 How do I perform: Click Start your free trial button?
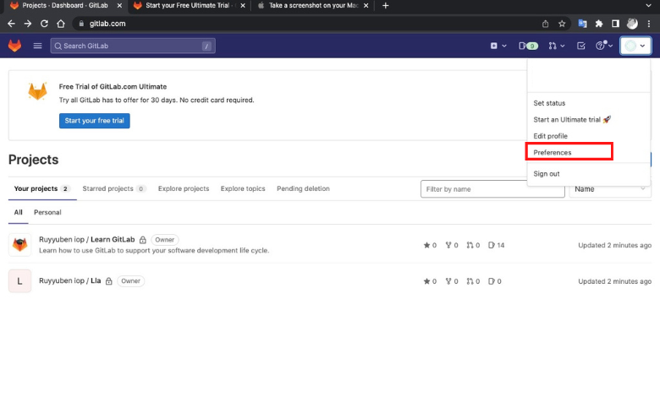[x=94, y=121]
